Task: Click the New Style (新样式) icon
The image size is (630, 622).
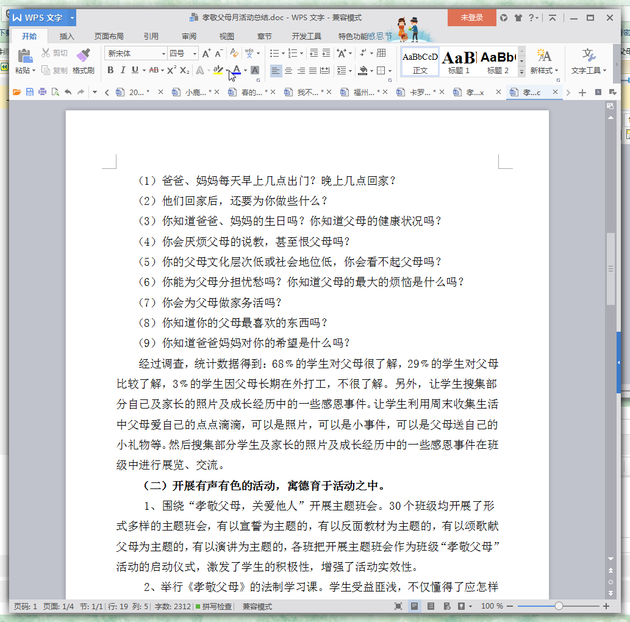Action: [x=543, y=56]
